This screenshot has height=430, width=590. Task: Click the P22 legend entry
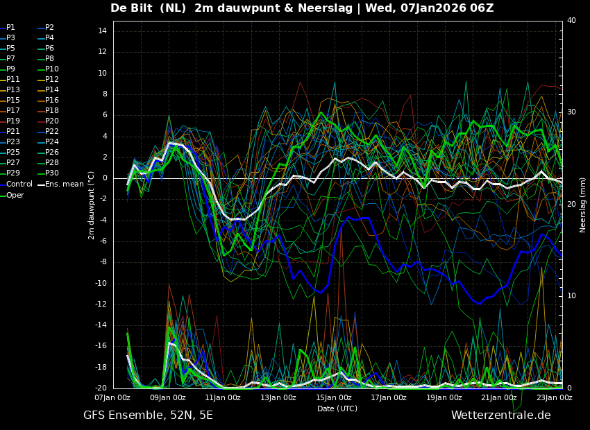point(49,132)
